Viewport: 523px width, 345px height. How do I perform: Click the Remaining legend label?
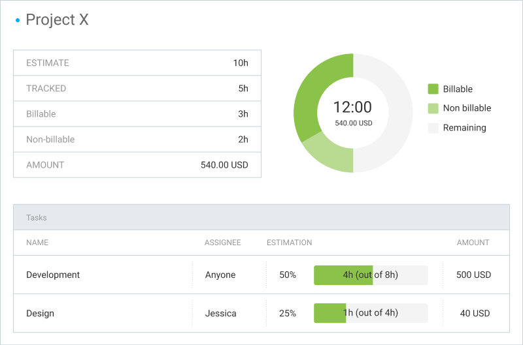[464, 128]
